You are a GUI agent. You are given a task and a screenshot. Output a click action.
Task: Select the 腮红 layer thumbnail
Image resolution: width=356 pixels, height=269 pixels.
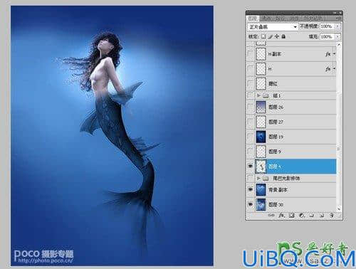(261, 83)
